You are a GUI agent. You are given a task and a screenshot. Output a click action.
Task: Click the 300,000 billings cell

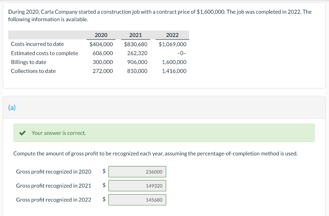(103, 62)
